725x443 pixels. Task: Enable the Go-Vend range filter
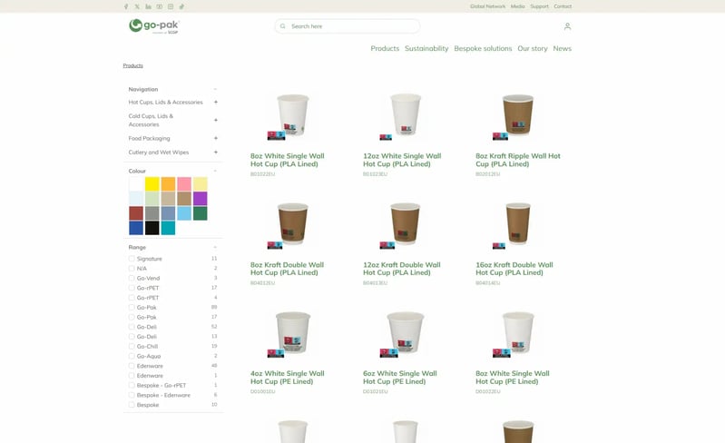coord(132,278)
